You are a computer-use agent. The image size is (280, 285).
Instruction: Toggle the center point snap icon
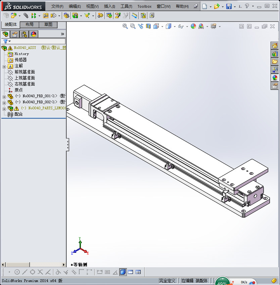coord(17,272)
